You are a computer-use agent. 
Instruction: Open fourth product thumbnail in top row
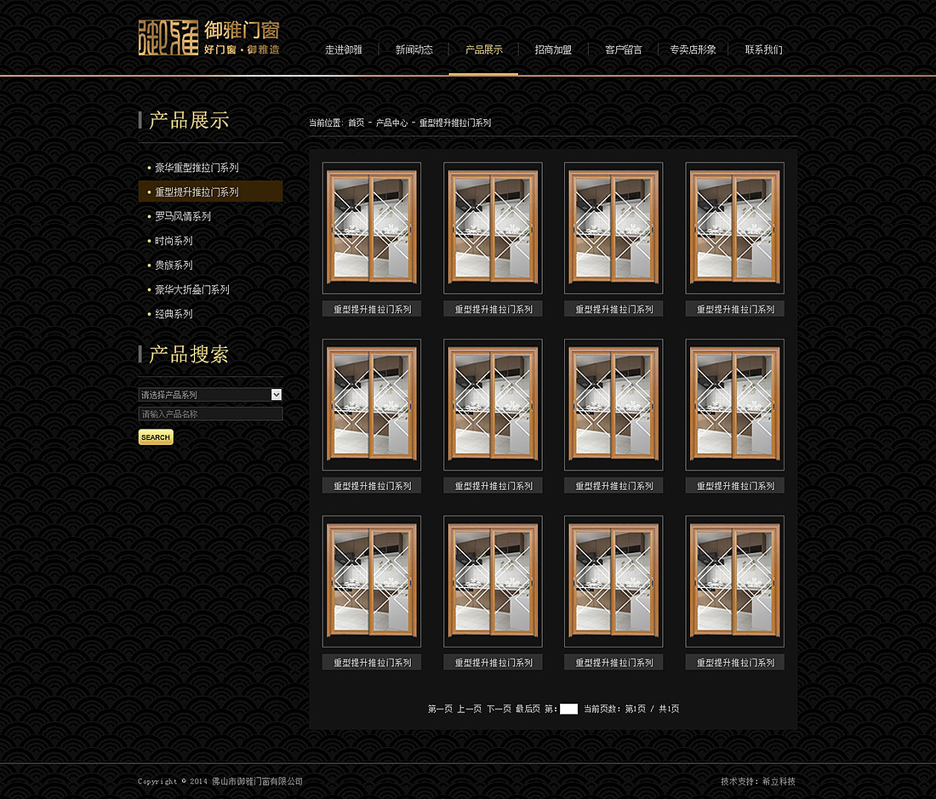735,228
